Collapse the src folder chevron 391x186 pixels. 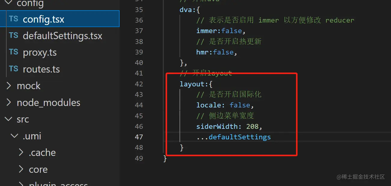click(x=9, y=119)
